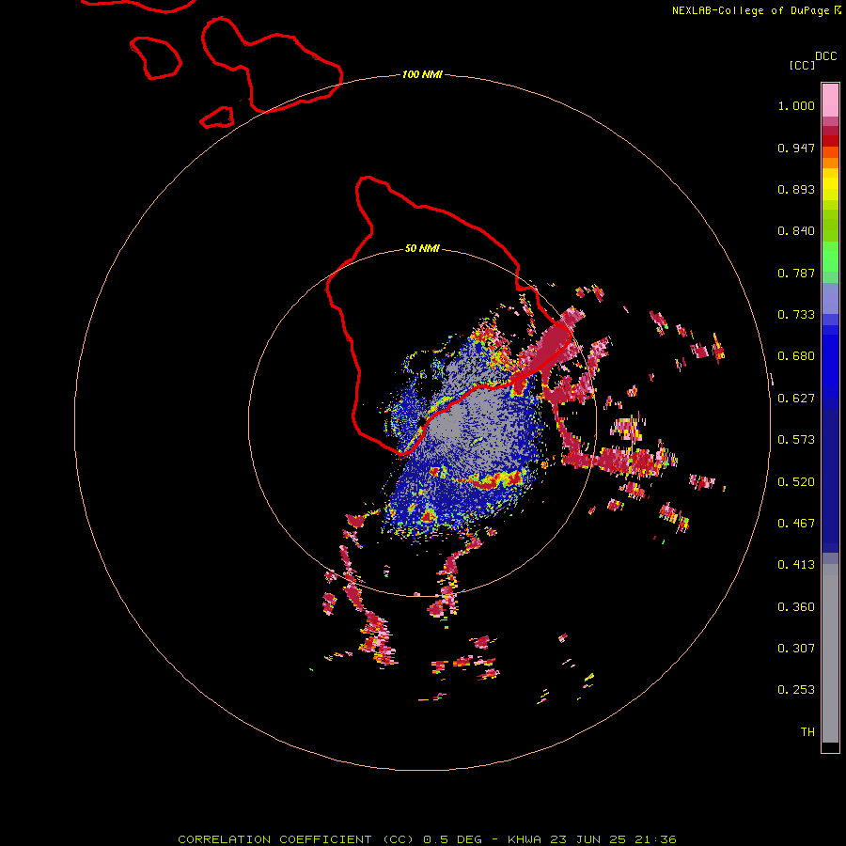Click the 0.733 scale value
The width and height of the screenshot is (846, 846).
[796, 315]
